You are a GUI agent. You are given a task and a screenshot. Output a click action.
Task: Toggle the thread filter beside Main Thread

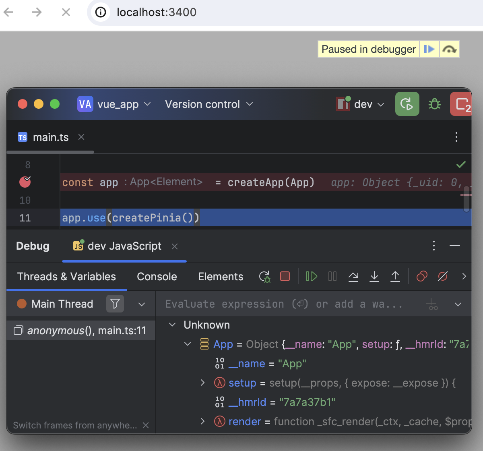pyautogui.click(x=115, y=304)
